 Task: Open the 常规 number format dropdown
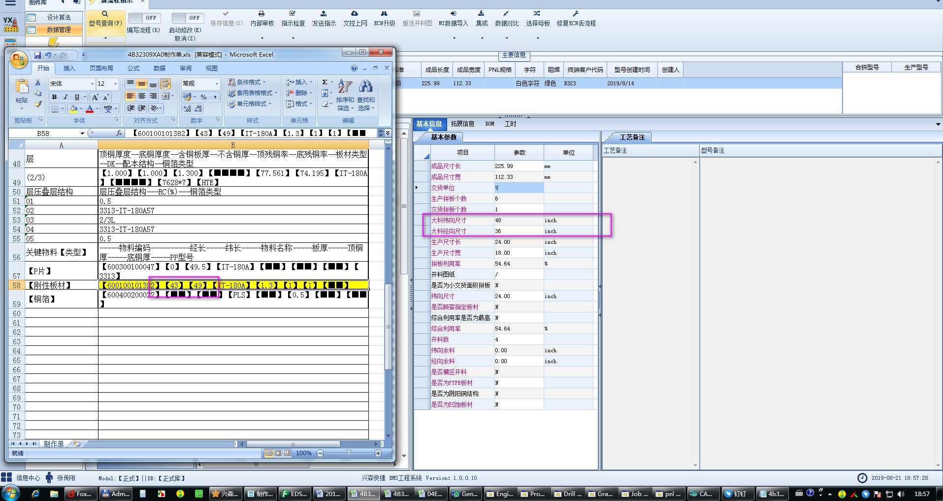[217, 84]
